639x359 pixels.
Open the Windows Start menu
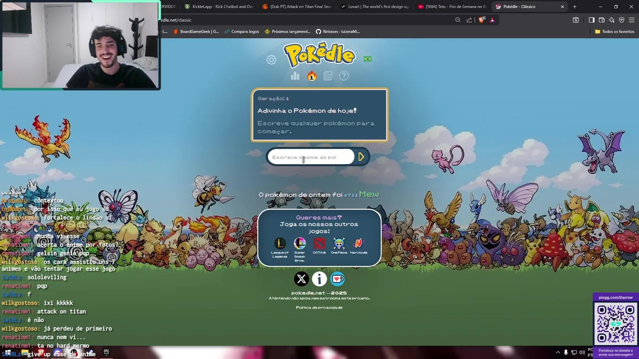[x=7, y=353]
